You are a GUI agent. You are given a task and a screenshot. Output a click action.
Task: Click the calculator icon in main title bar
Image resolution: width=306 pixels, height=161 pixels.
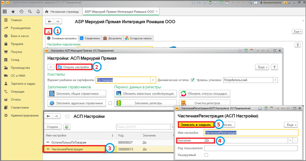coord(221,3)
